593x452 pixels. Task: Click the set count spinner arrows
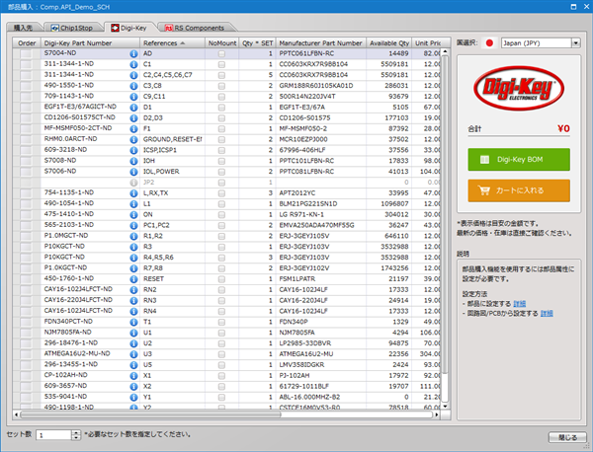point(76,435)
